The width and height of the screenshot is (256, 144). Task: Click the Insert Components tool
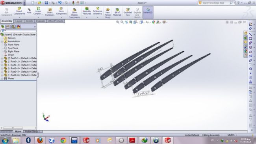pos(19,11)
